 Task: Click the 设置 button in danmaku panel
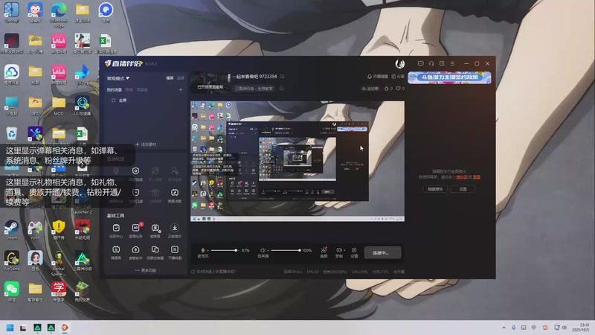coord(463,189)
